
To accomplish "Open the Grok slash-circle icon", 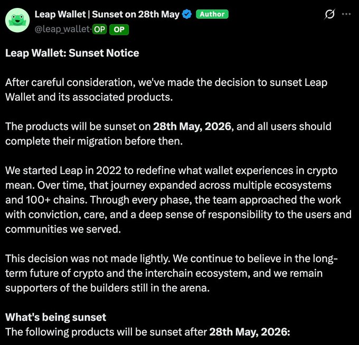I will (x=330, y=15).
